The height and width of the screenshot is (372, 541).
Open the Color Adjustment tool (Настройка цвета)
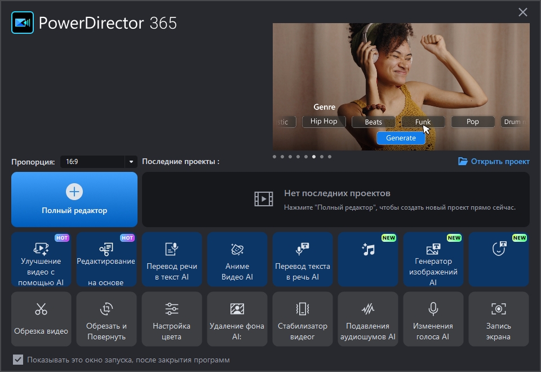172,318
